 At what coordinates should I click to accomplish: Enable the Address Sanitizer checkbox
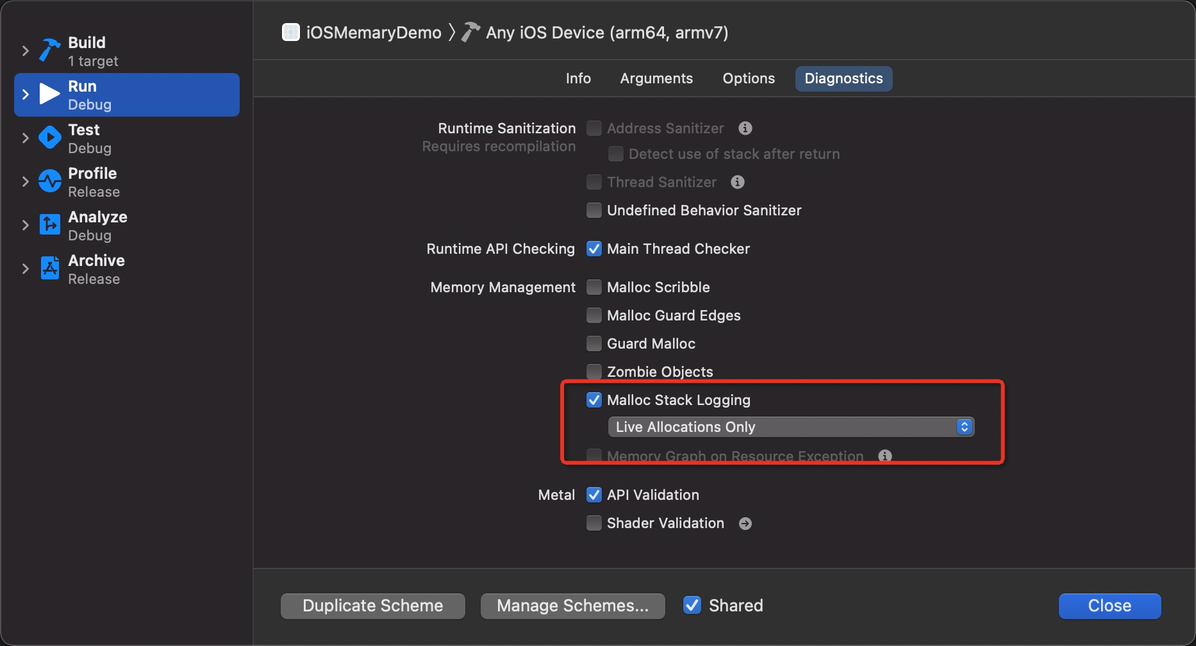click(x=594, y=128)
